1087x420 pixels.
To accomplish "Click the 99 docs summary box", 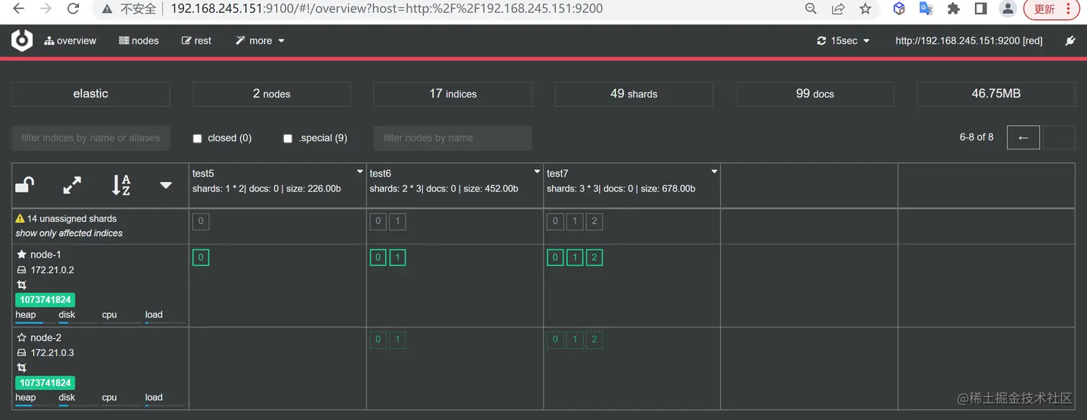I will (x=815, y=94).
